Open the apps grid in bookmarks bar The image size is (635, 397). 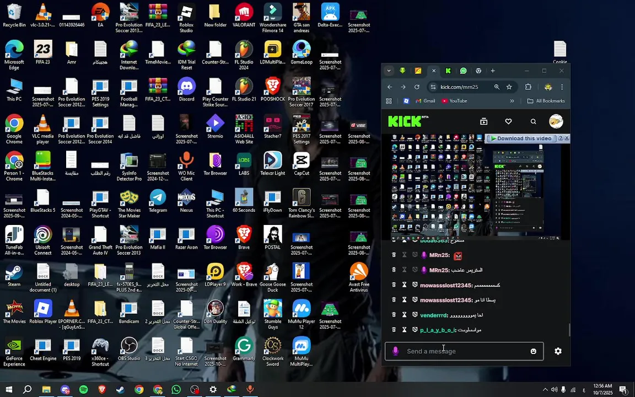(x=389, y=101)
